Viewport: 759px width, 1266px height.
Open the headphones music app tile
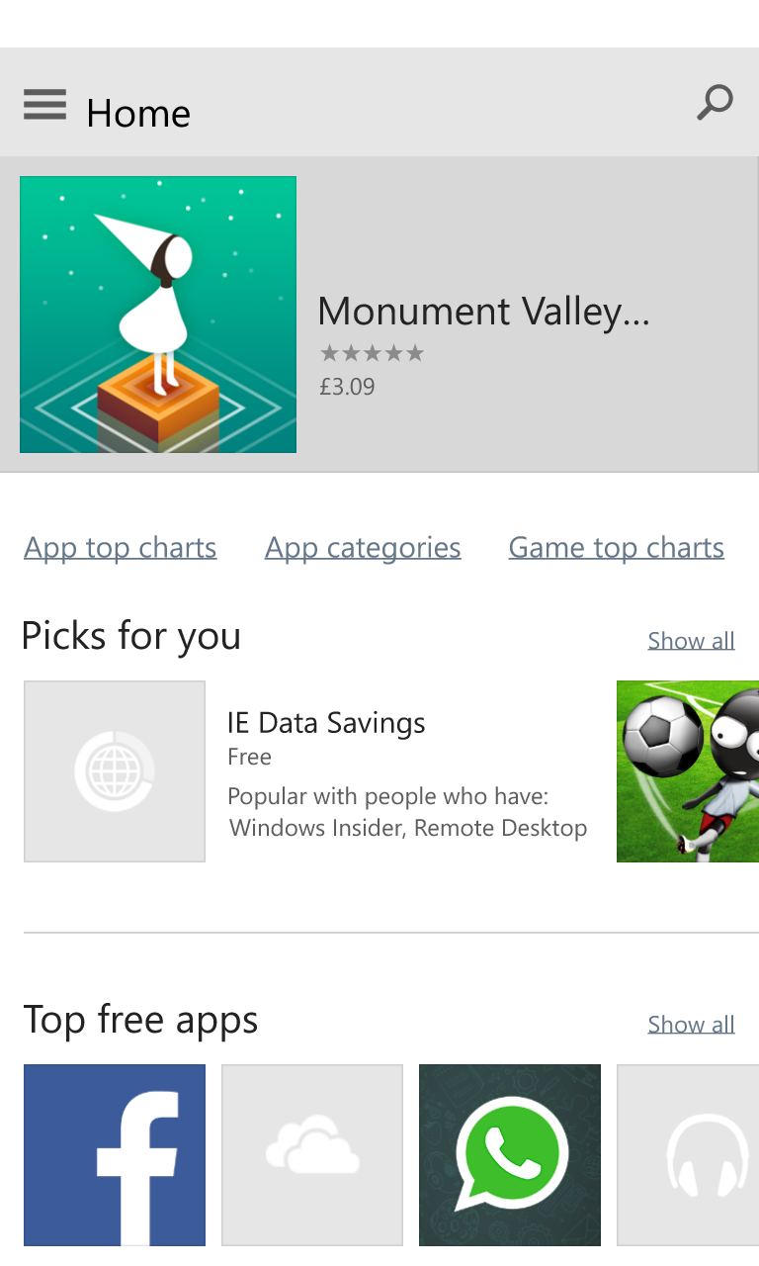(692, 1154)
